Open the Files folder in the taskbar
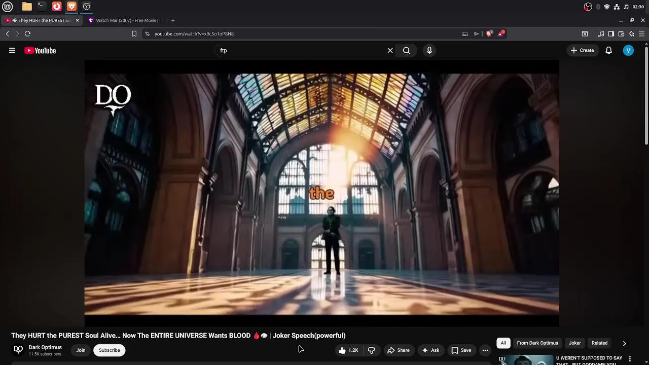 (27, 7)
